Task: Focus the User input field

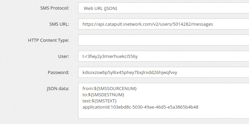Action: pos(164,56)
